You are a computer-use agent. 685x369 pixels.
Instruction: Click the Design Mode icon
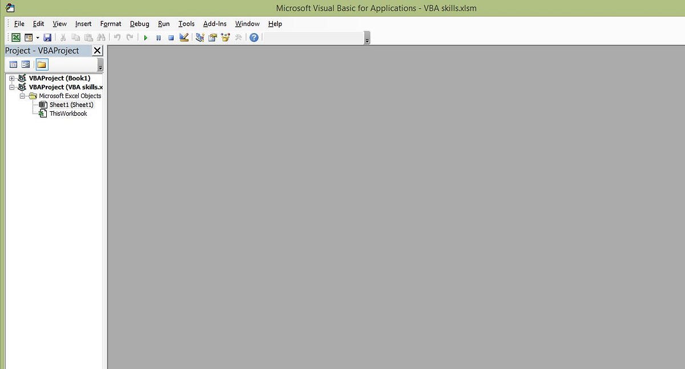[184, 37]
